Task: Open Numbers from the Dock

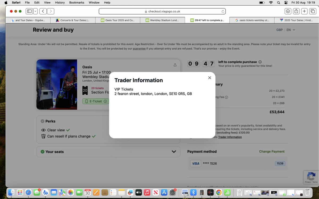Action: click(227, 192)
